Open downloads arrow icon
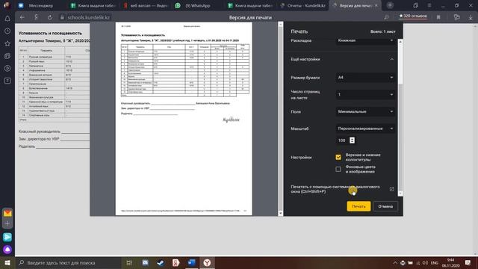Screen dimensions: 478x269 471,17
